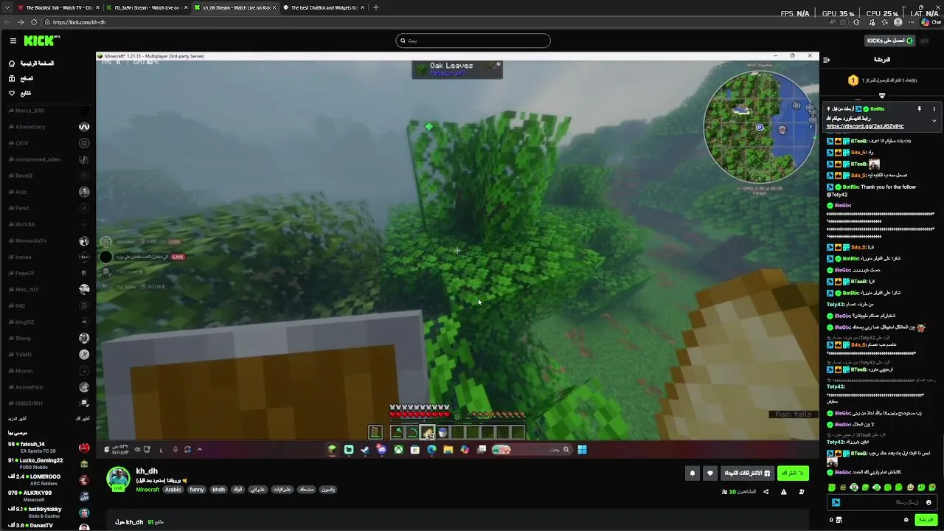944x531 pixels.
Task: Click the green Subscribe button
Action: (x=793, y=473)
